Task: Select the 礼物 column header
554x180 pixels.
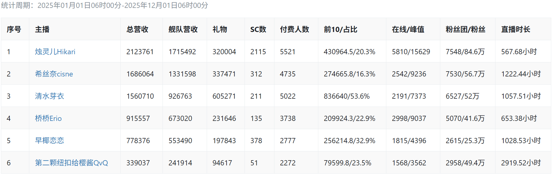Action: (220, 30)
